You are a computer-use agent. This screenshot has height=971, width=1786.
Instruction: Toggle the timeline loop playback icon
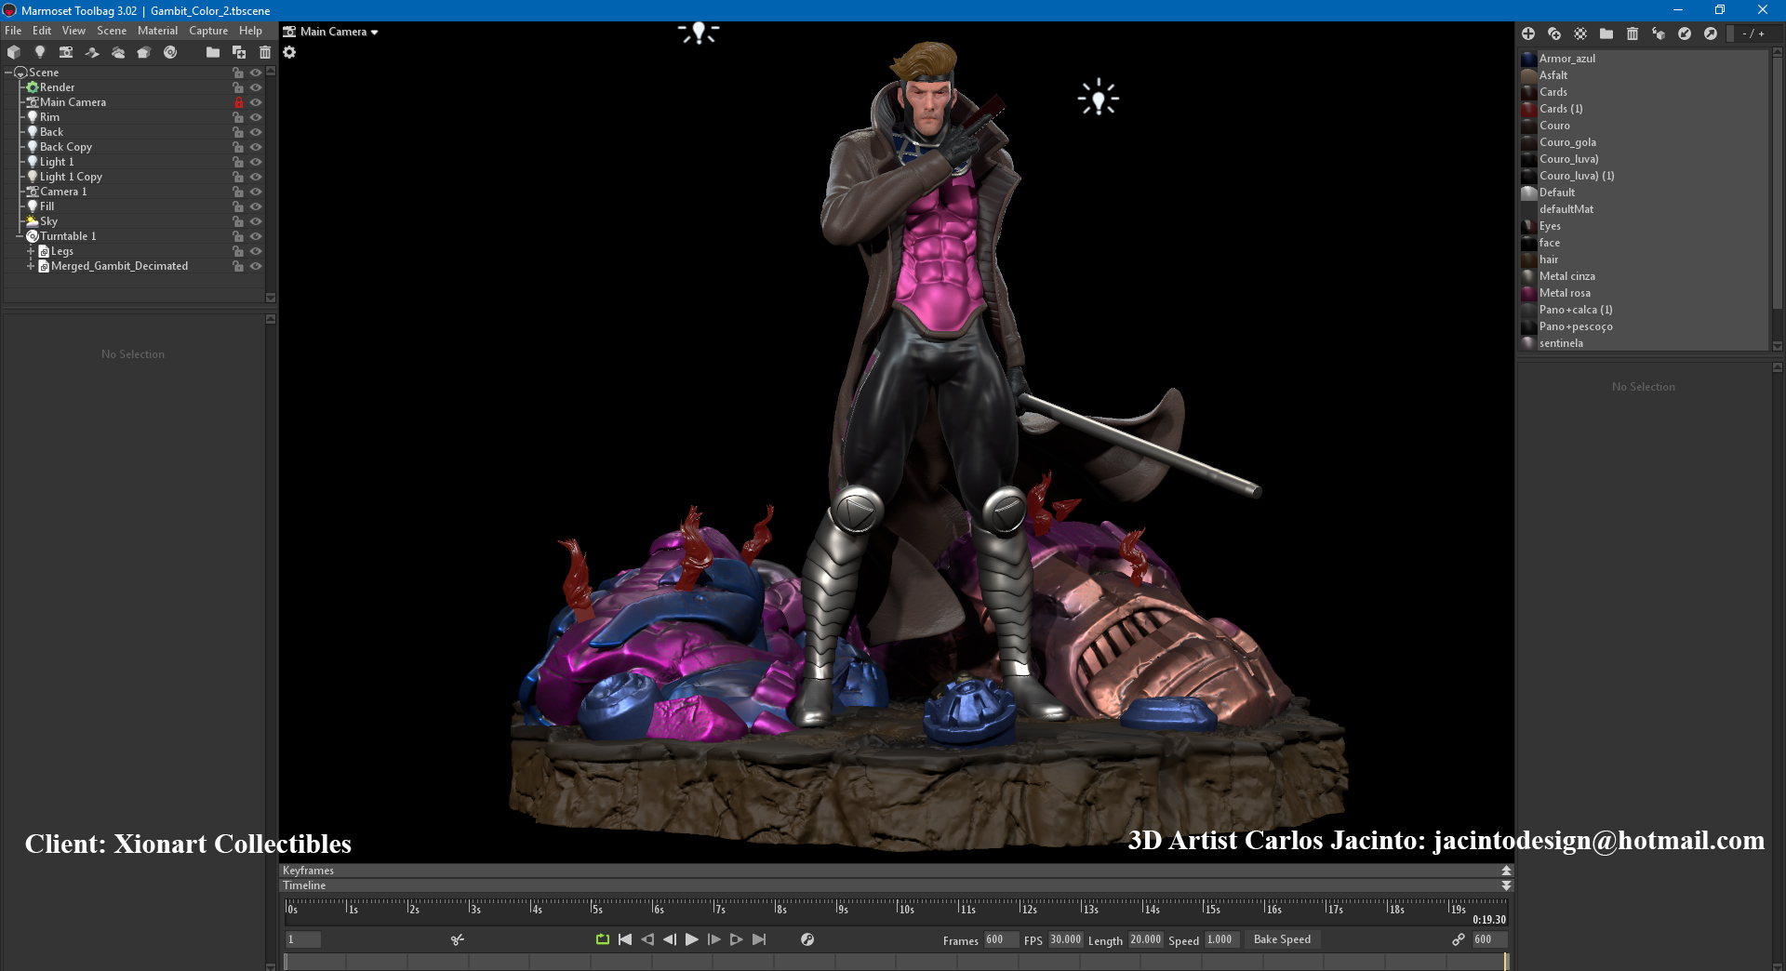click(603, 939)
